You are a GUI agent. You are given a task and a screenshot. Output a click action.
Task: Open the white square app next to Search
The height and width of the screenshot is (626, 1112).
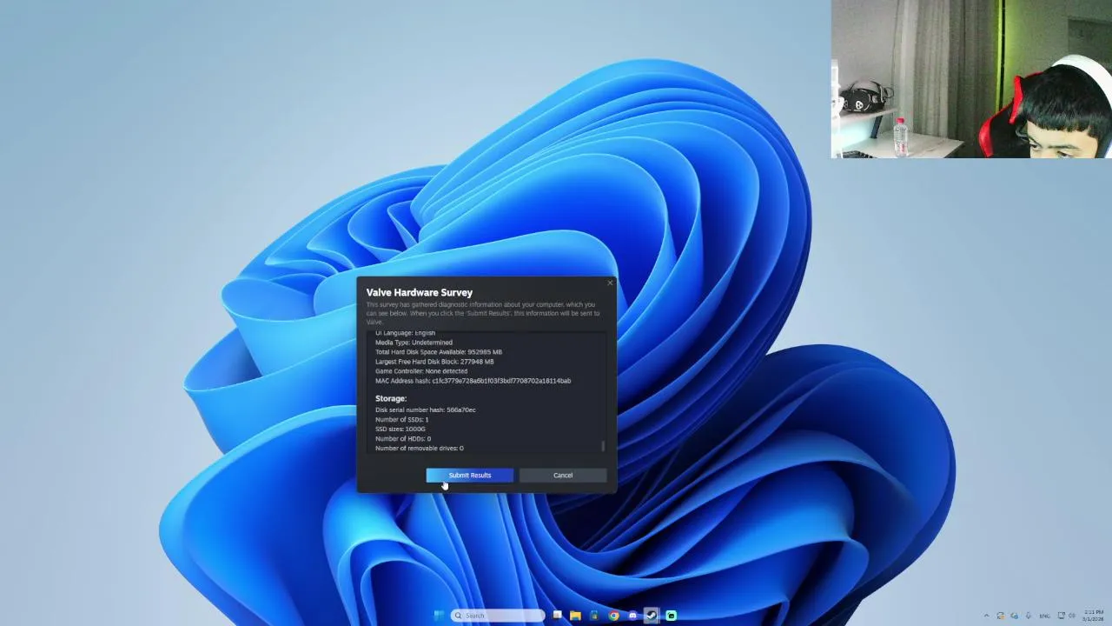pyautogui.click(x=558, y=615)
